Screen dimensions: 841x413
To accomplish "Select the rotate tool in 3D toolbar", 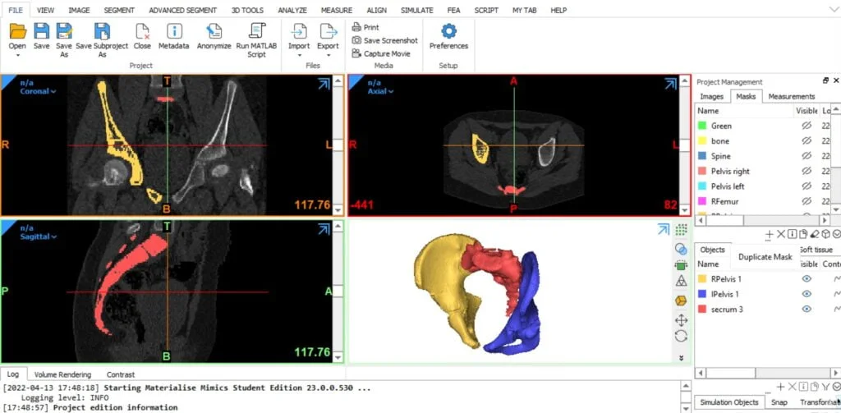I will coord(681,337).
